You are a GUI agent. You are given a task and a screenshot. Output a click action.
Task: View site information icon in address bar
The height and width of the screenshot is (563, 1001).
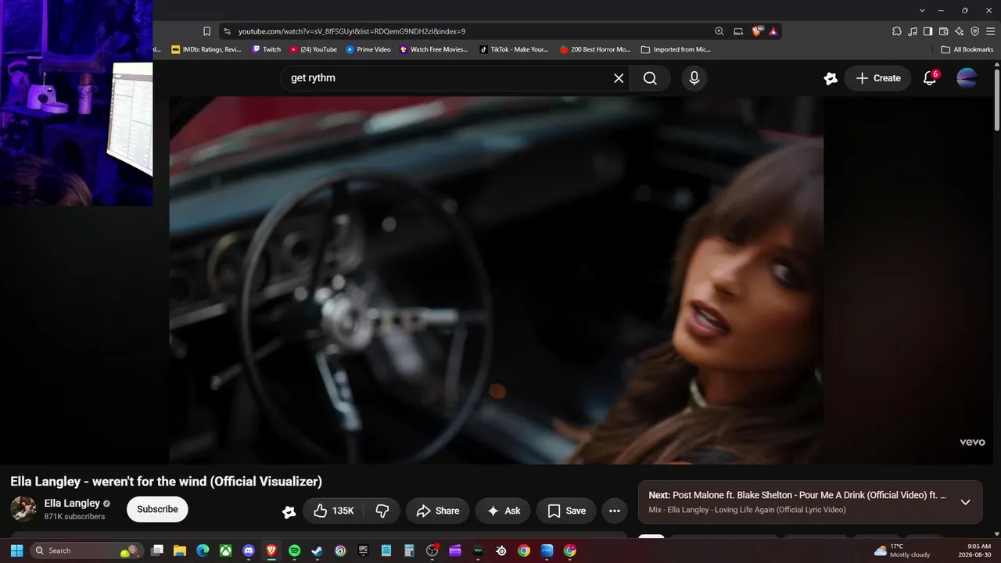pos(228,31)
